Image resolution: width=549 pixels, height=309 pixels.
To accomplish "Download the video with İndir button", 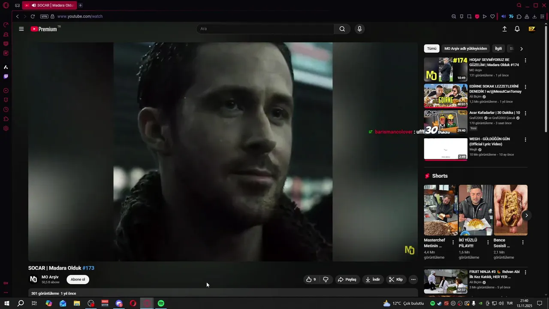I will (x=372, y=279).
